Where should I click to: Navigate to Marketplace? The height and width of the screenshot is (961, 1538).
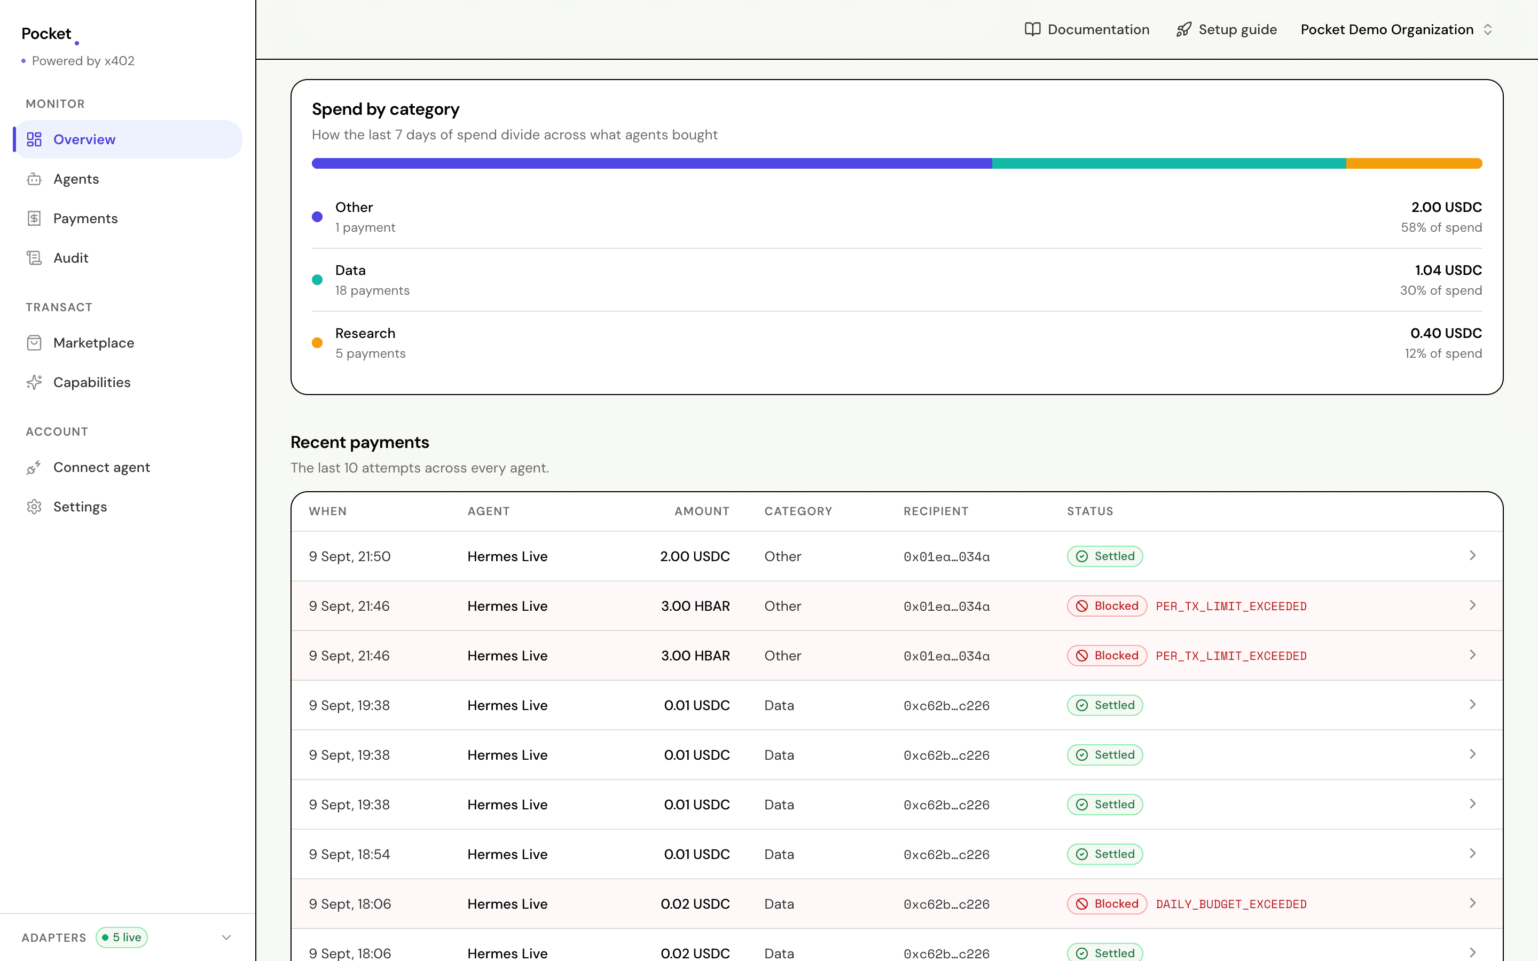point(128,343)
